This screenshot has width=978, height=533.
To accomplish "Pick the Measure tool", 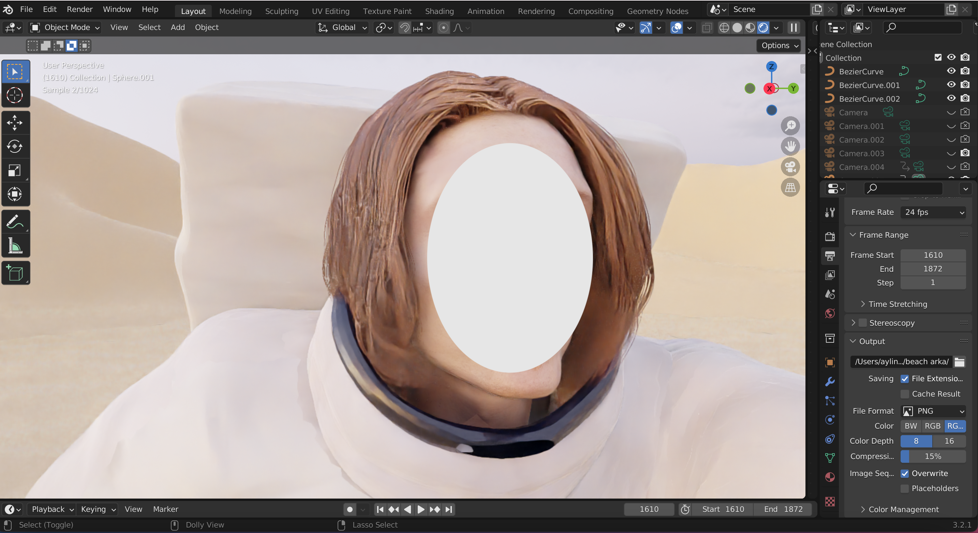I will [15, 246].
